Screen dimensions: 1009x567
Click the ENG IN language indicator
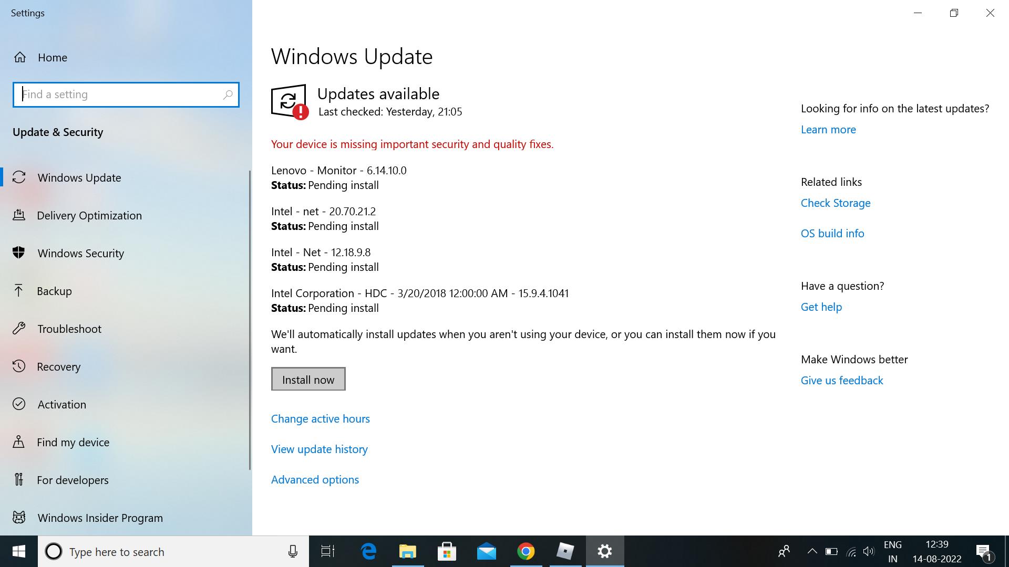tap(892, 551)
